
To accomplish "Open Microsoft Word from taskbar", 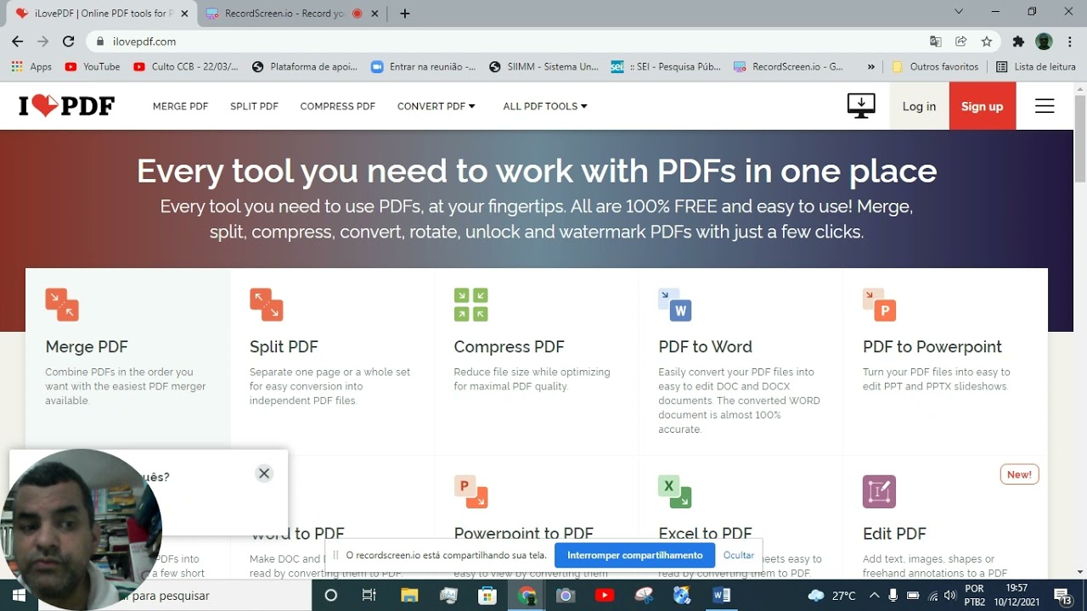I will tap(722, 596).
